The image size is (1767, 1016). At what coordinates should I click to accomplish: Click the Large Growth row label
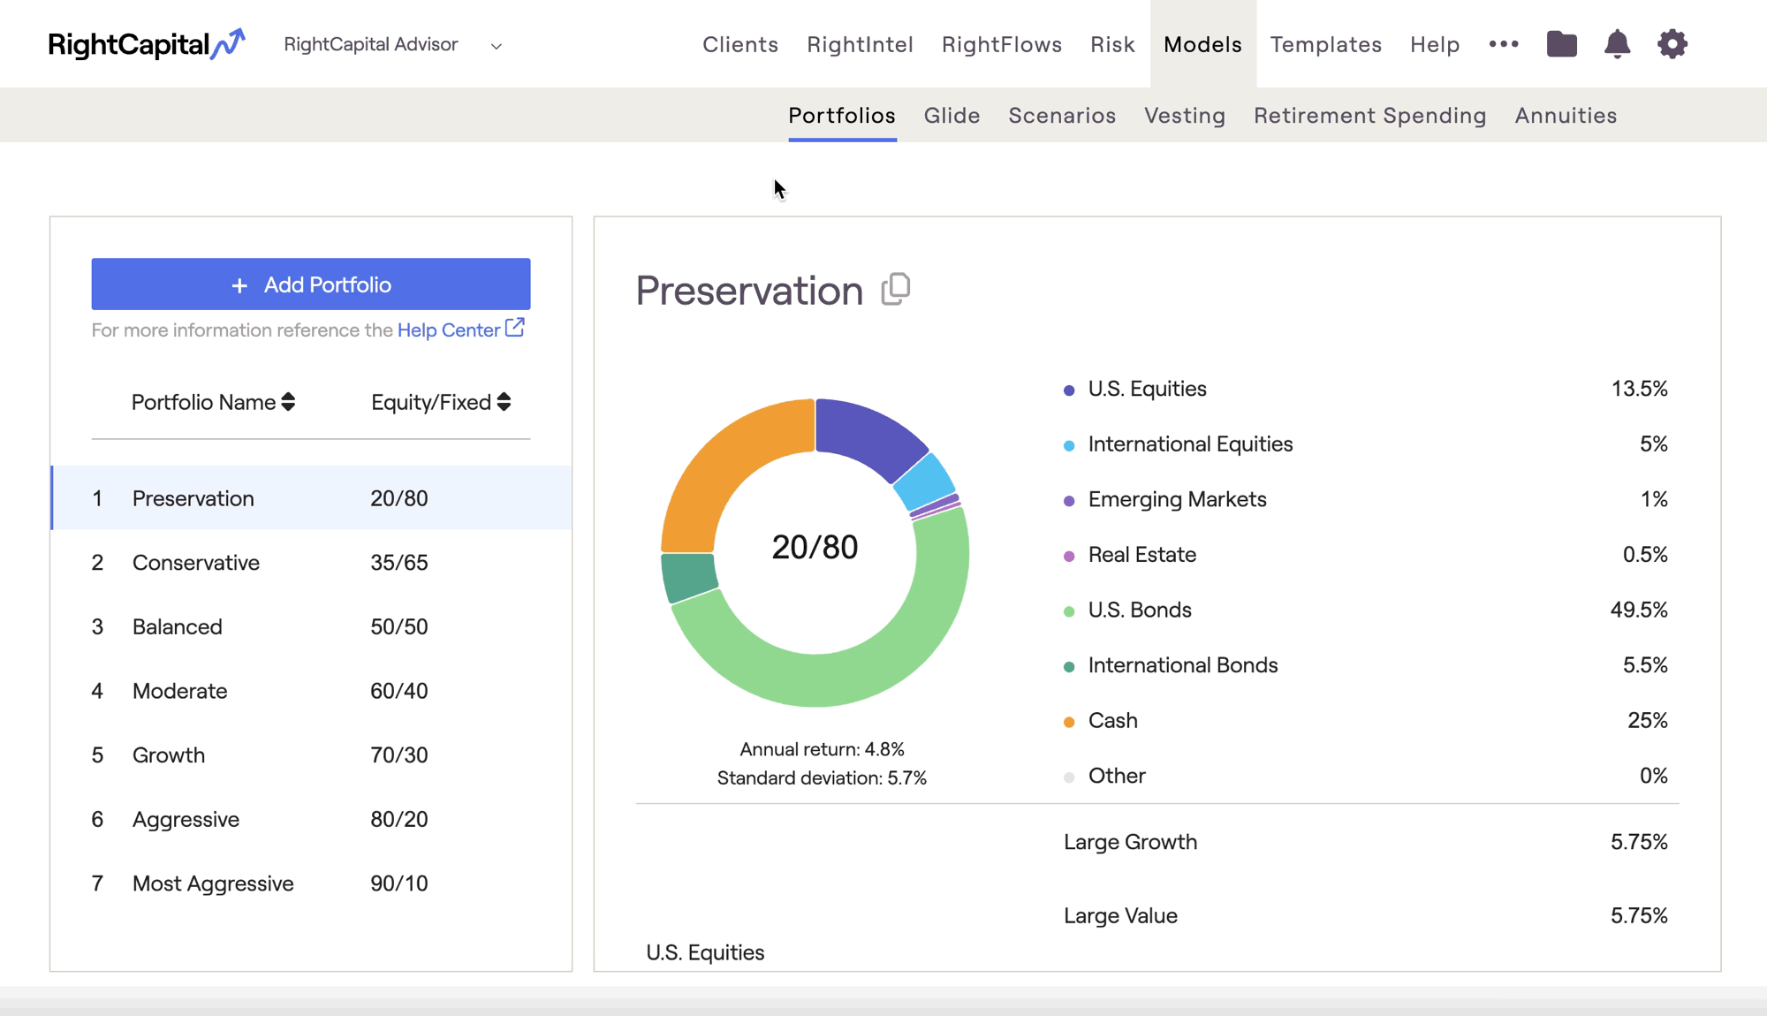(1130, 842)
